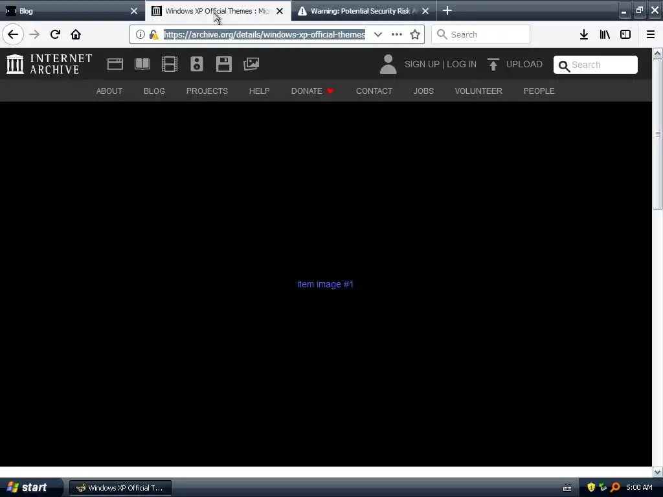Click Windows XP Official Themes taskbar button
Screen dimensions: 663x497
point(120,488)
